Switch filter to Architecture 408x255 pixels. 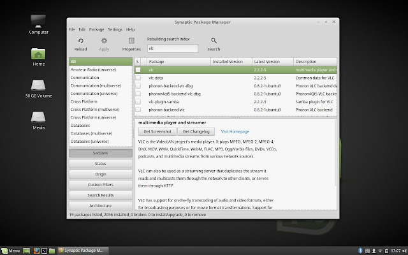[101, 205]
